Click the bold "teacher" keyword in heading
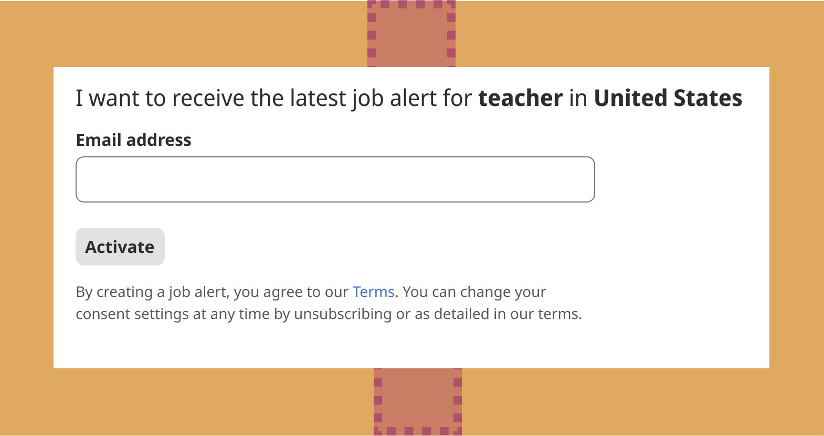Viewport: 824px width, 436px height. point(520,98)
